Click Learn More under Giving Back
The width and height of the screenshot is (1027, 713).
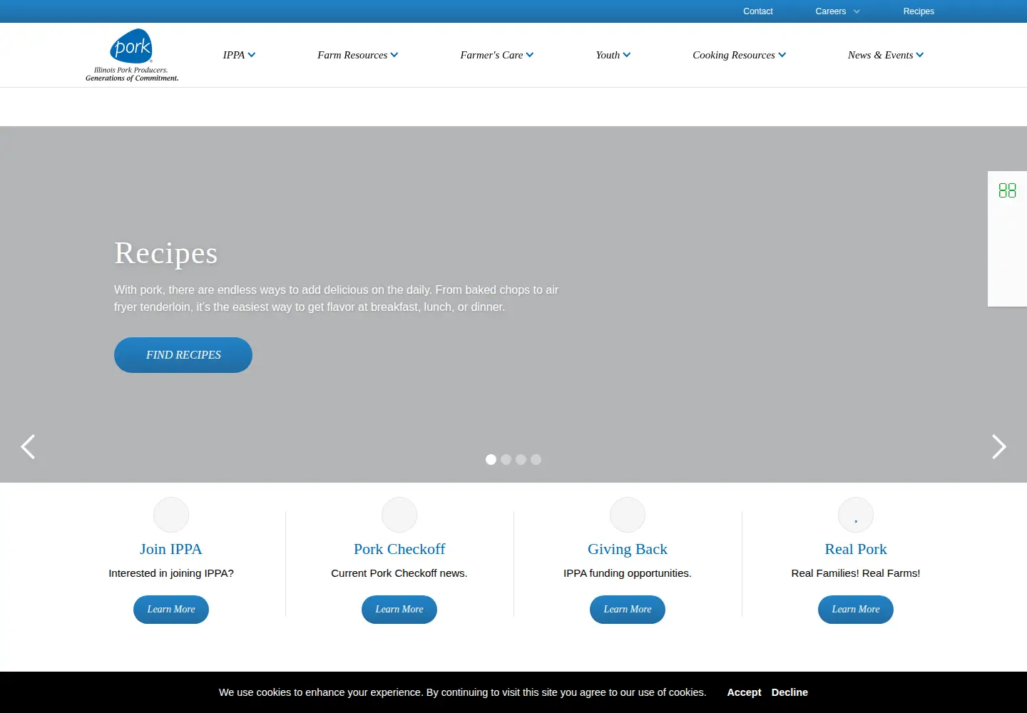[x=628, y=610]
